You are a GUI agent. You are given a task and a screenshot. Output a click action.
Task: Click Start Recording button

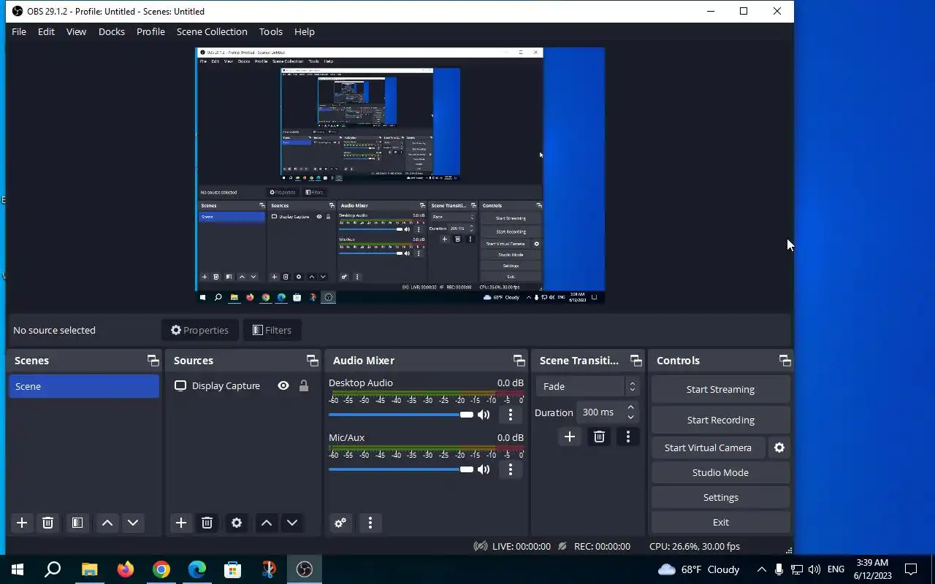(x=720, y=420)
